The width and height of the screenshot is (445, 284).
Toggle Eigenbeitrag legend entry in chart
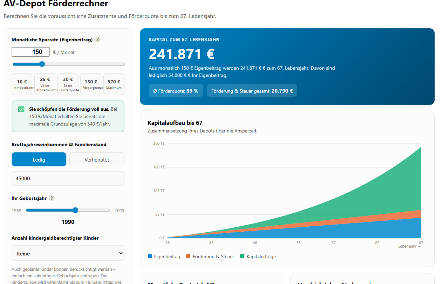164,256
